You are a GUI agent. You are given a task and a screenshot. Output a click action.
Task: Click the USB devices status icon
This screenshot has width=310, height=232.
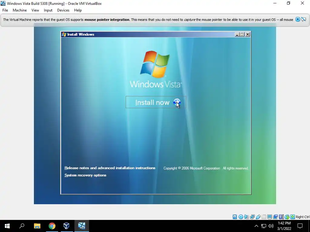[258, 217]
